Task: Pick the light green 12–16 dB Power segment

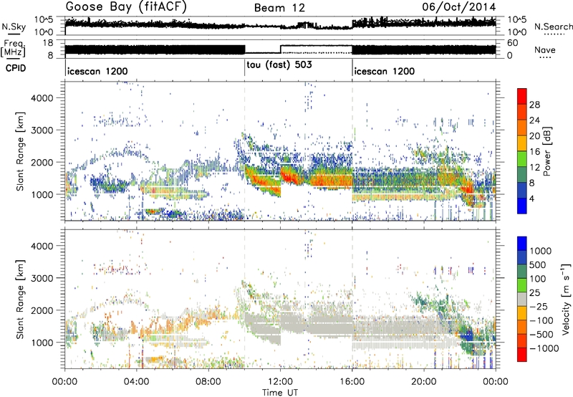Action: (x=522, y=159)
